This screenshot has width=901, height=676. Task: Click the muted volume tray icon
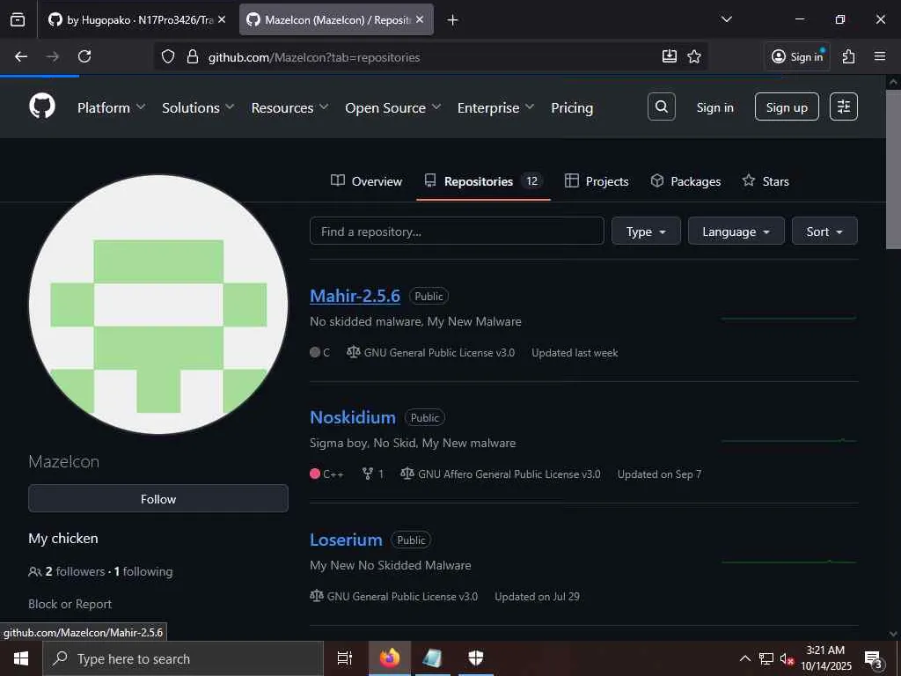[787, 659]
